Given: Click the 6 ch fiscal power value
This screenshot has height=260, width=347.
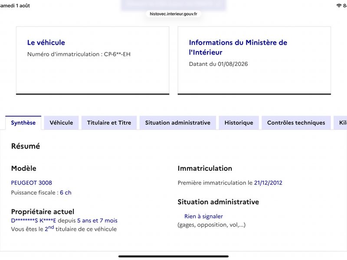Looking at the screenshot, I should [x=65, y=192].
